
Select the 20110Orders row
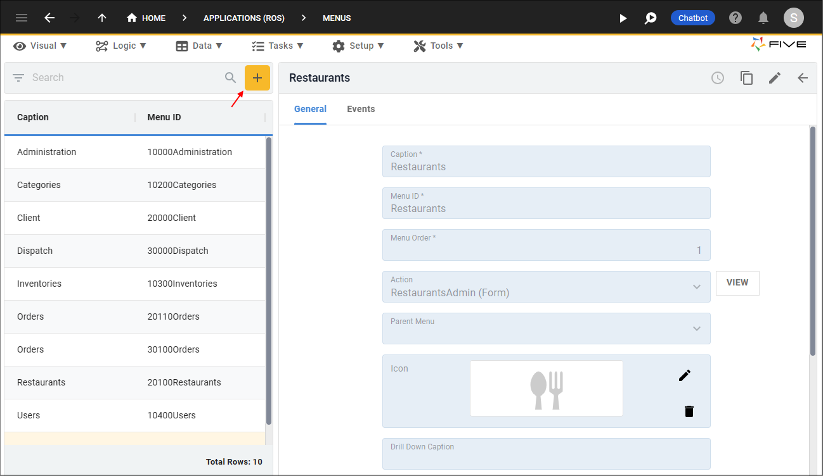pyautogui.click(x=134, y=316)
